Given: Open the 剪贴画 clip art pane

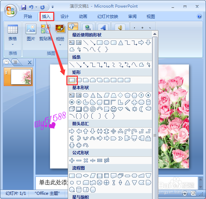Looking at the screenshot, I should 45,33.
